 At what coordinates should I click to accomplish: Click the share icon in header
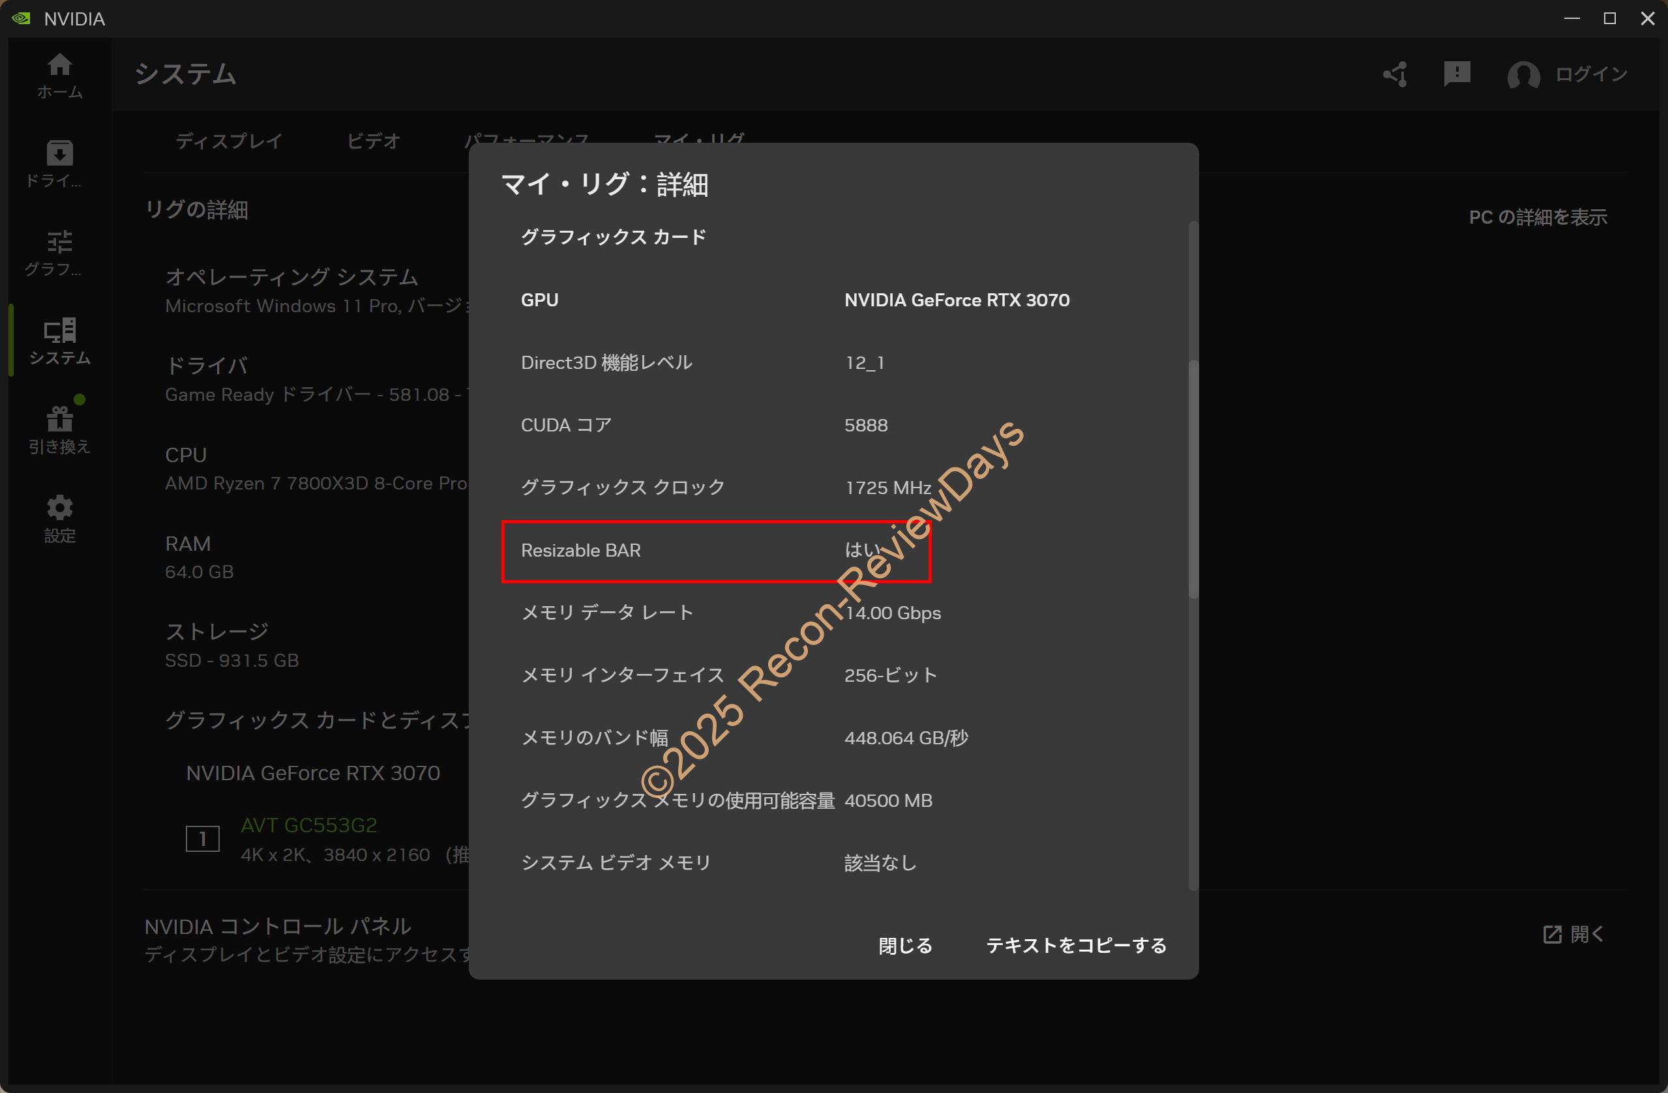1395,74
